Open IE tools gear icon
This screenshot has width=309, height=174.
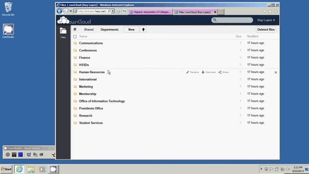(x=276, y=12)
